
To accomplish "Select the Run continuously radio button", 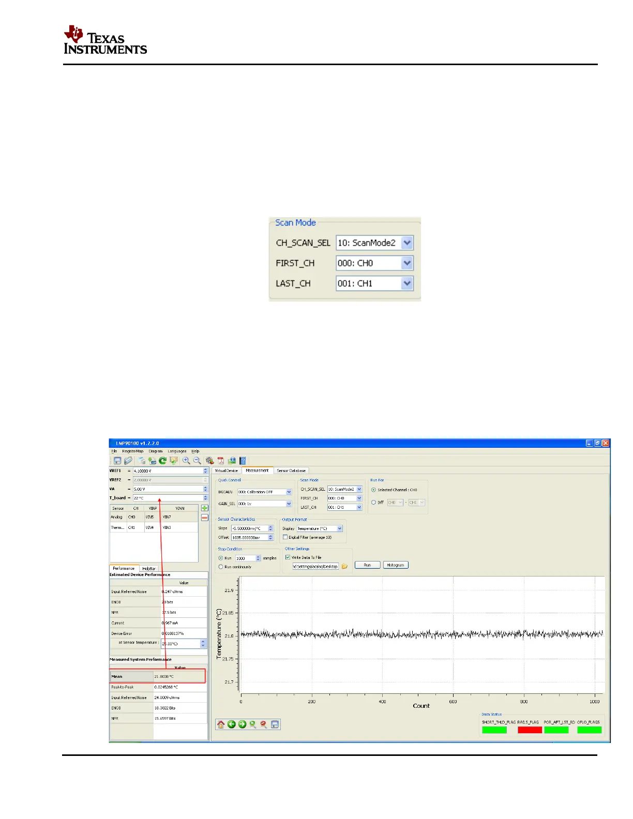I will pyautogui.click(x=221, y=567).
